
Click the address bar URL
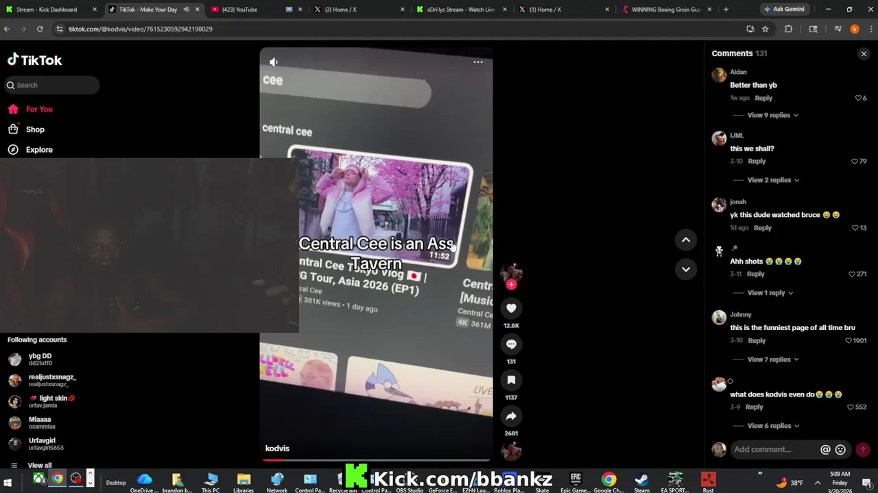pyautogui.click(x=141, y=29)
